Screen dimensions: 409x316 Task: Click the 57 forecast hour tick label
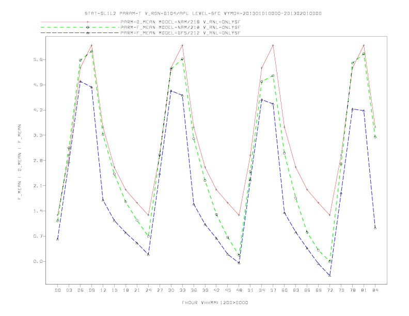tap(273, 290)
